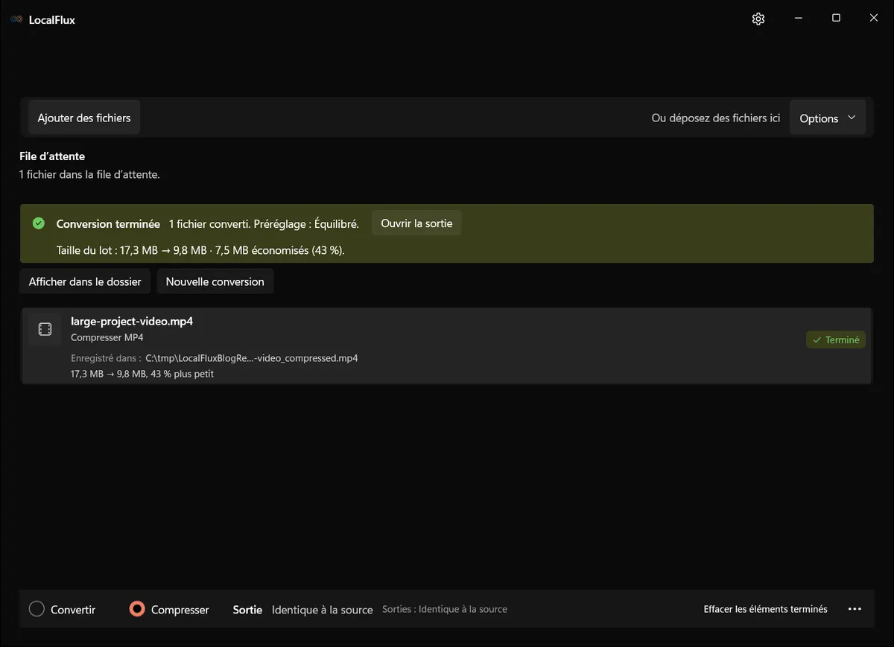Click the Terminé status badge
The image size is (894, 647).
click(x=836, y=340)
